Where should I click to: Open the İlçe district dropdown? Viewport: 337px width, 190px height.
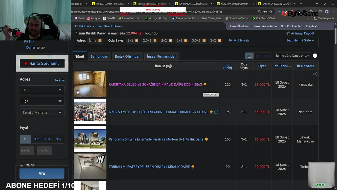tap(42, 101)
